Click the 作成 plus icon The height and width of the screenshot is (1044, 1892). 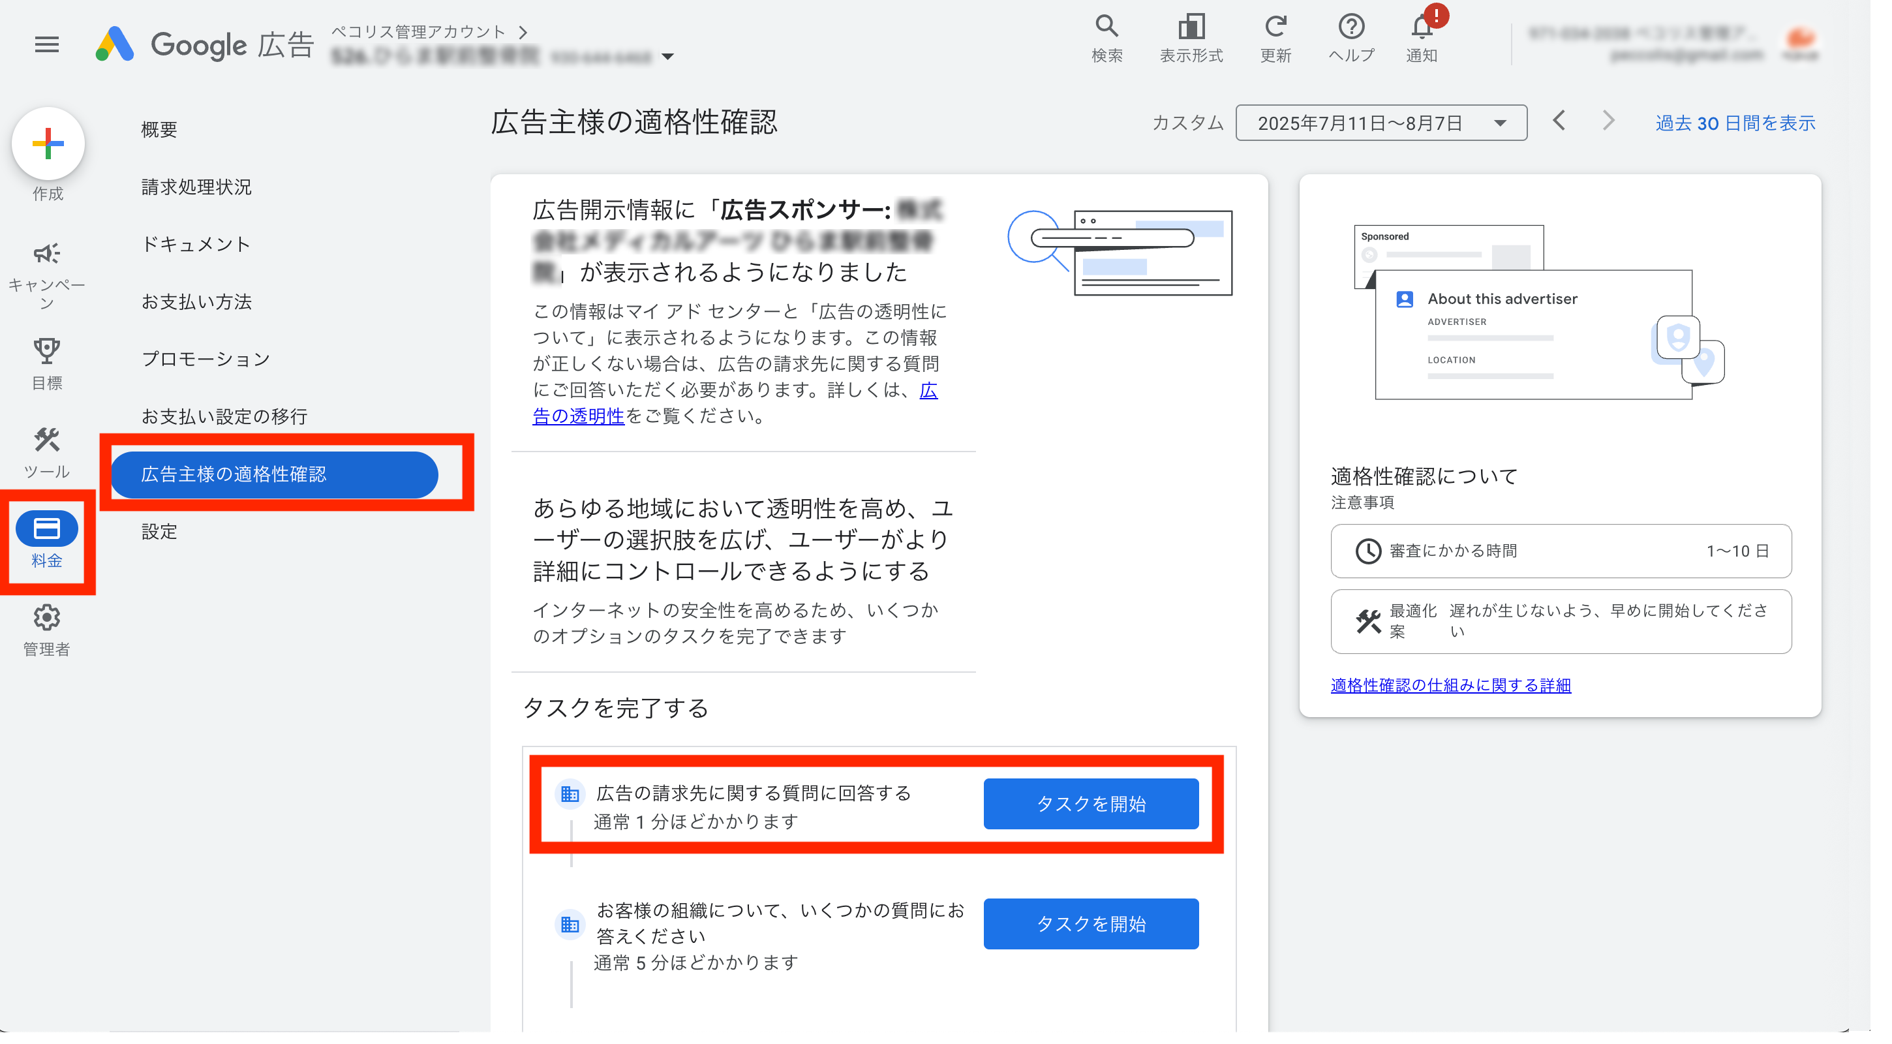click(x=47, y=144)
